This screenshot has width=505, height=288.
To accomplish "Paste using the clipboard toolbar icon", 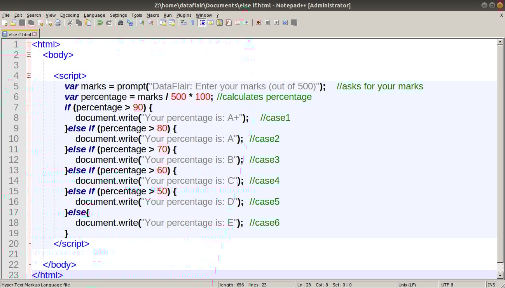I will coord(88,23).
